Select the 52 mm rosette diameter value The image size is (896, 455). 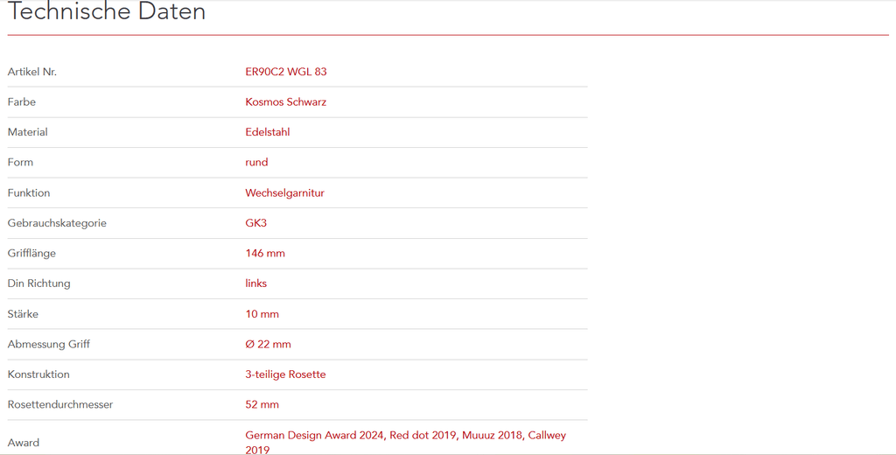click(x=262, y=404)
